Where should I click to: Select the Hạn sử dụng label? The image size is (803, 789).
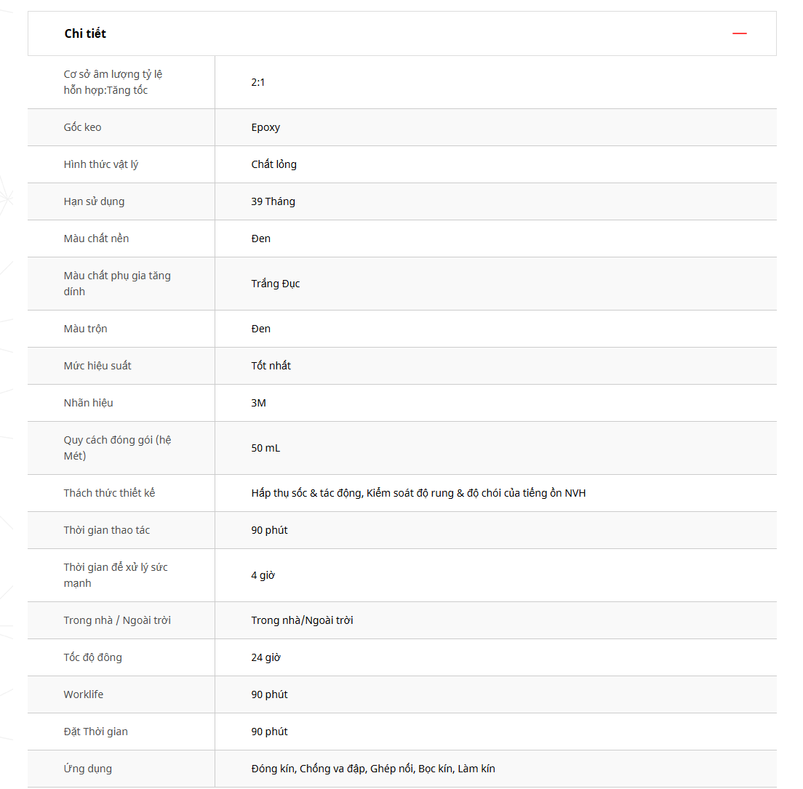94,201
